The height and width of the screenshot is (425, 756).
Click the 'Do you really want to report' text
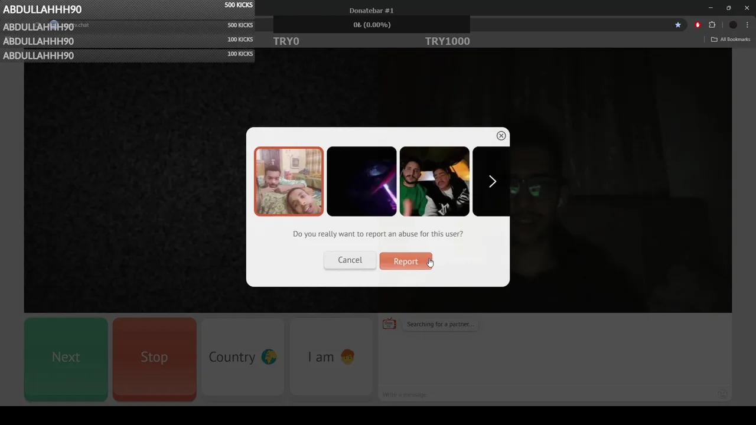click(x=378, y=234)
